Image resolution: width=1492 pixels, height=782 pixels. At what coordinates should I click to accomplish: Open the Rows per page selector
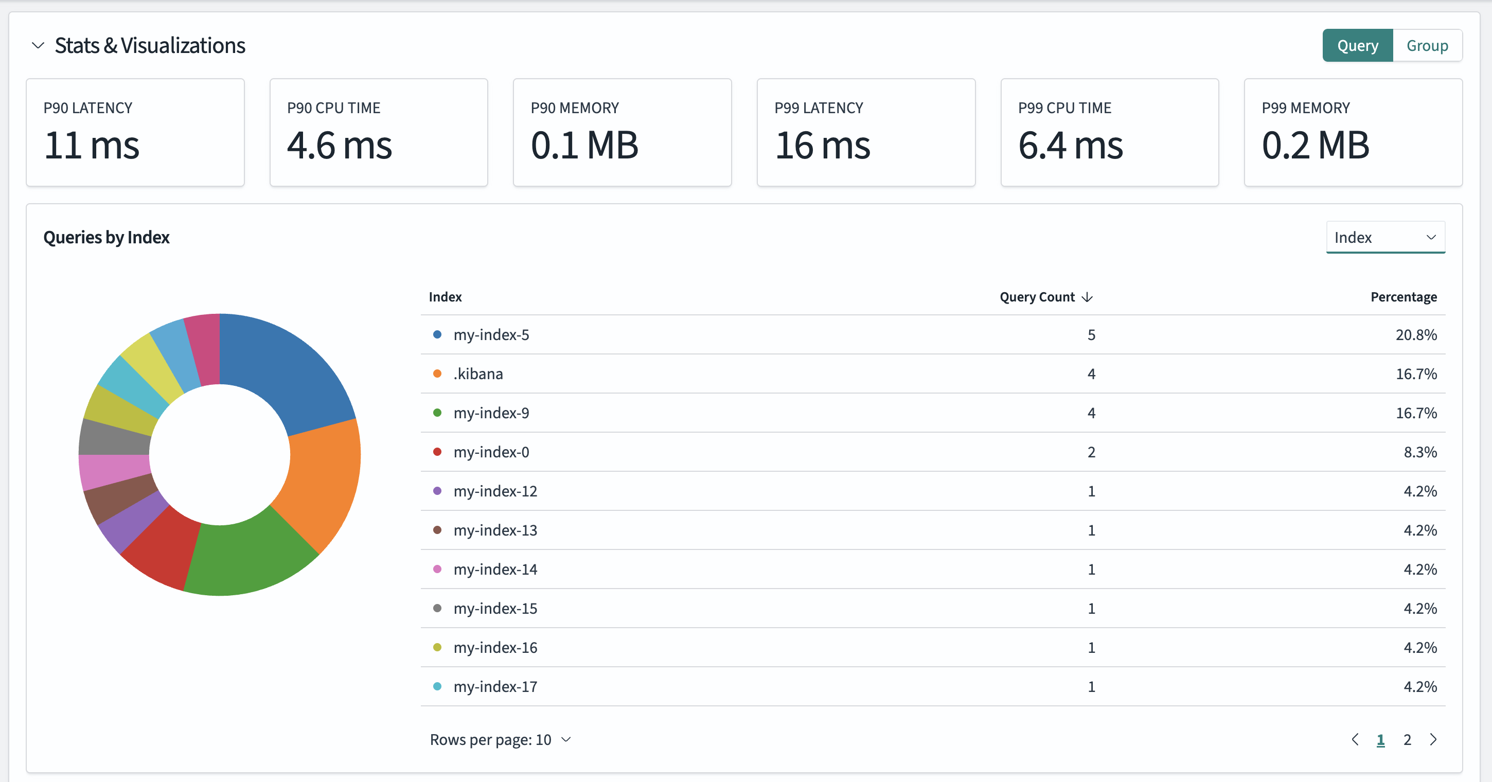point(502,739)
